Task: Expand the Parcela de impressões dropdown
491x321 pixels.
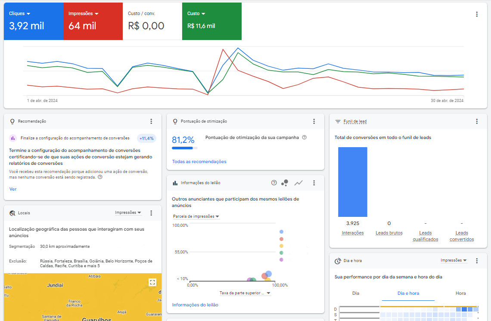Action: (196, 216)
